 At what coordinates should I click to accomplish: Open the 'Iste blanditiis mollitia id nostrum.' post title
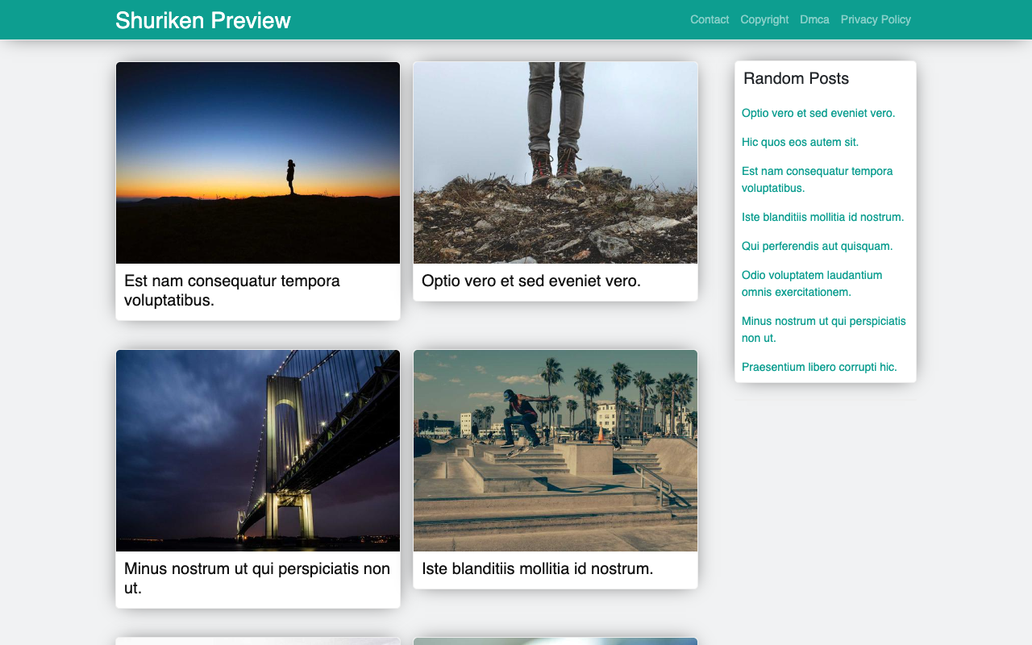538,568
